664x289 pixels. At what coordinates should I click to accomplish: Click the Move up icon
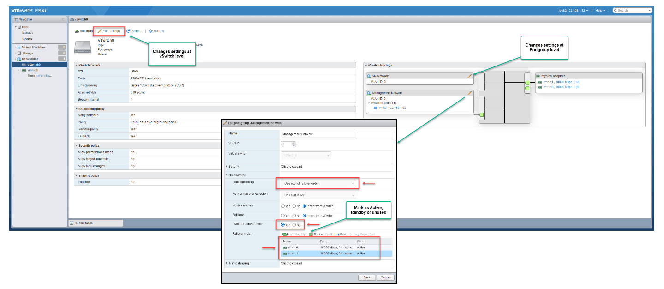point(337,235)
